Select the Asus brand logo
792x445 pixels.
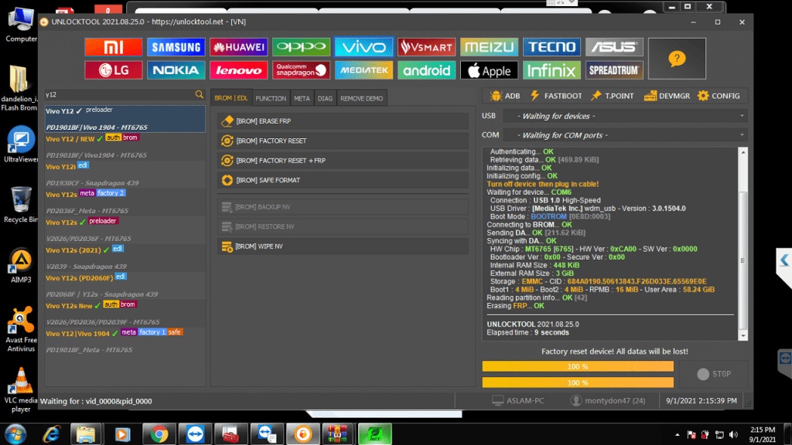tap(614, 47)
